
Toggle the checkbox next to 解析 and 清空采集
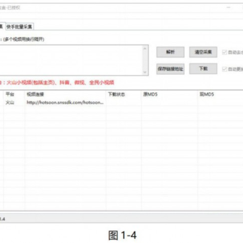[224, 52]
